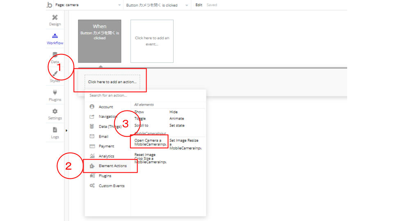Click the Account person icon
This screenshot has width=393, height=221.
(92, 106)
